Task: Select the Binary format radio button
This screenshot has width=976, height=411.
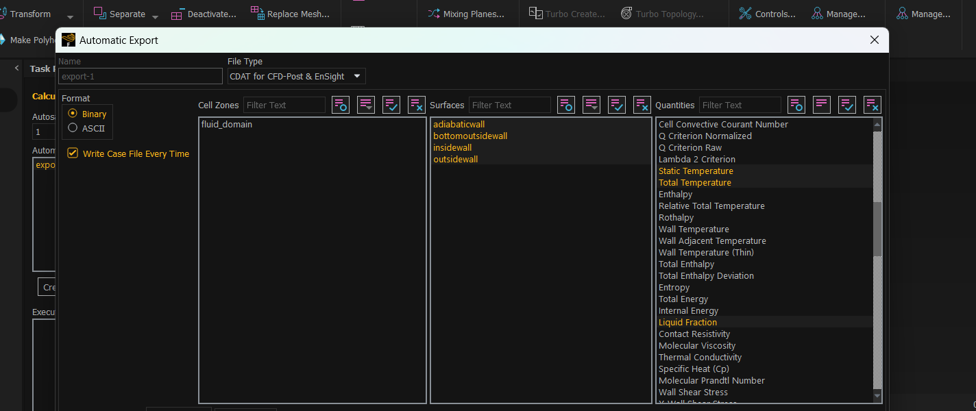Action: click(73, 114)
